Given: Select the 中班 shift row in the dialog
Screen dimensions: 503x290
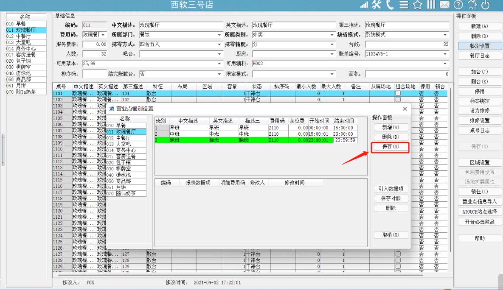Looking at the screenshot, I should [x=256, y=134].
